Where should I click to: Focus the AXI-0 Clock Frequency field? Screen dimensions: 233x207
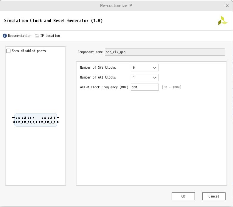[x=145, y=87]
